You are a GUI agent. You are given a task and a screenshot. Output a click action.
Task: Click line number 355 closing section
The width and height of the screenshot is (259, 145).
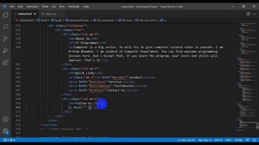[18, 124]
